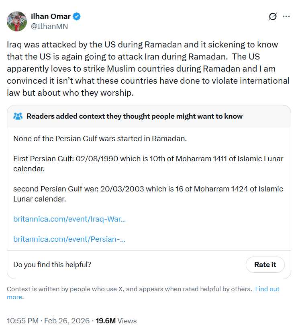Click the community notes people icon
Screen dimensions: 298x333
(18, 116)
